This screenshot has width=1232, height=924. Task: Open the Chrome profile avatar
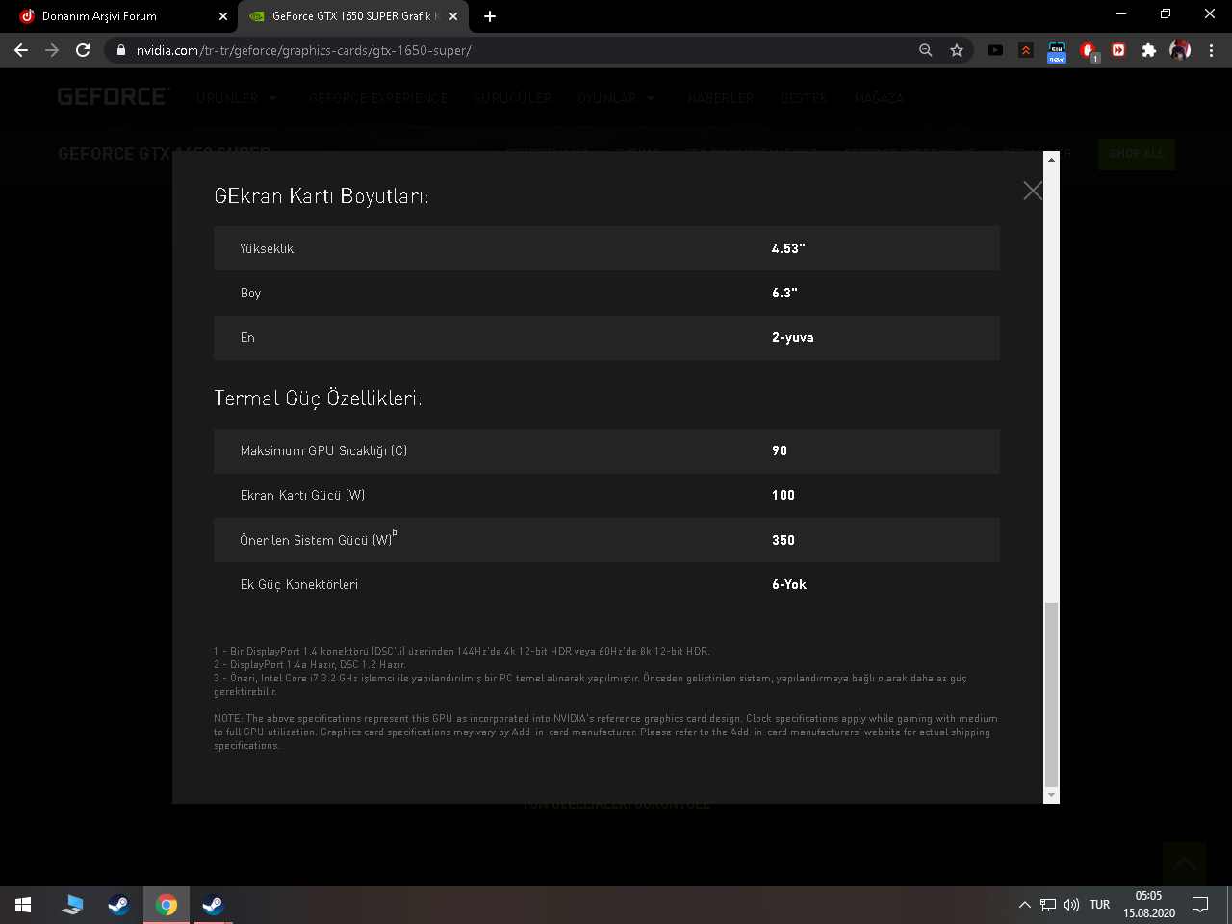pyautogui.click(x=1180, y=50)
